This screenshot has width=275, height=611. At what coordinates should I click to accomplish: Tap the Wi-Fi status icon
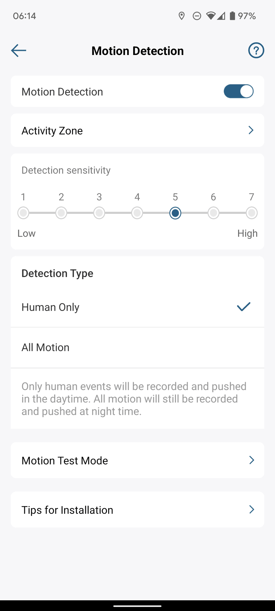click(x=211, y=16)
